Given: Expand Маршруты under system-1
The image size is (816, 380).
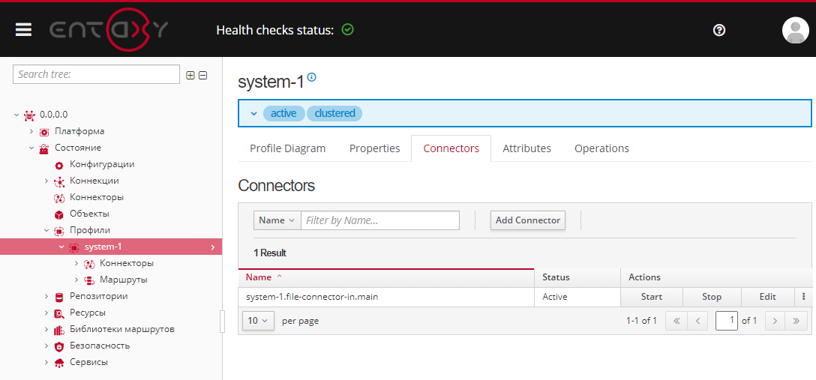Looking at the screenshot, I should [76, 280].
